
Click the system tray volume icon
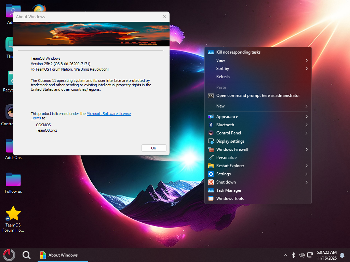tap(301, 255)
